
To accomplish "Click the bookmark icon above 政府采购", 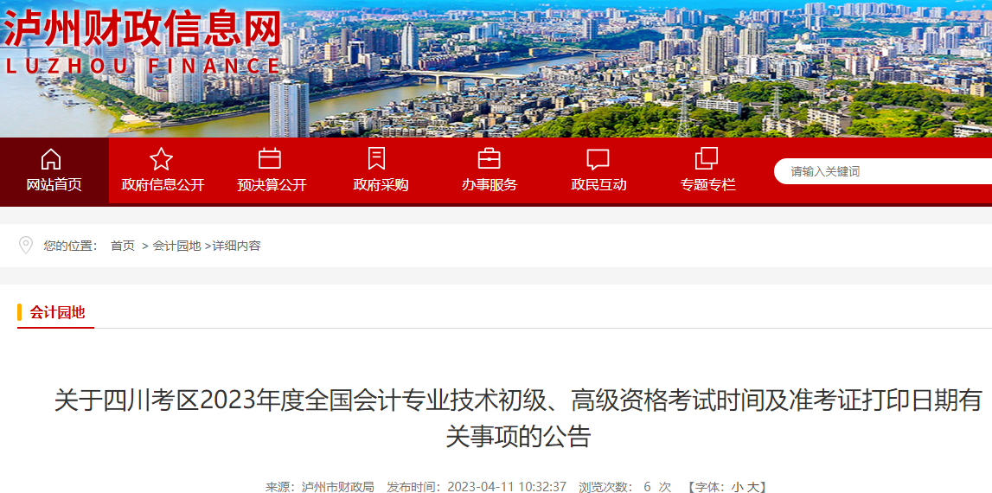I will [x=376, y=158].
